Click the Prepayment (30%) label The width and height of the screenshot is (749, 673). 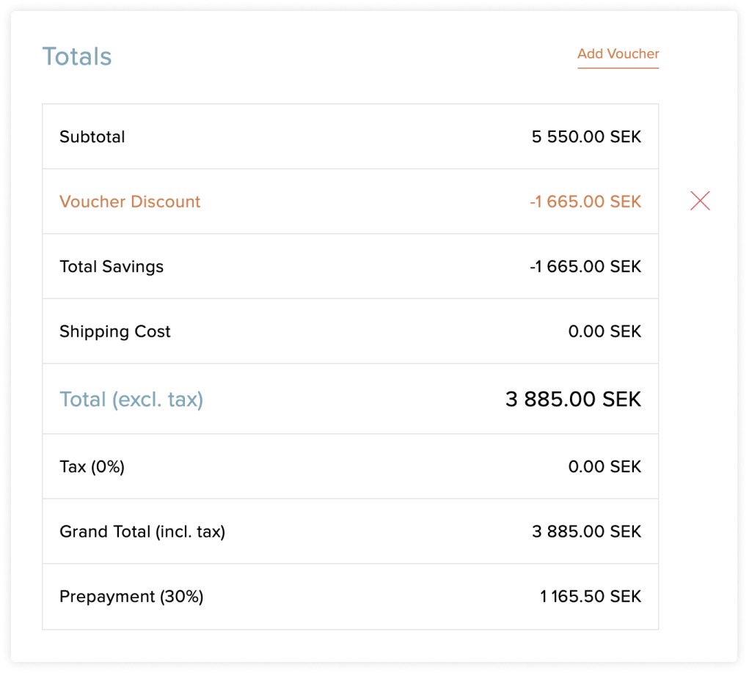(131, 597)
